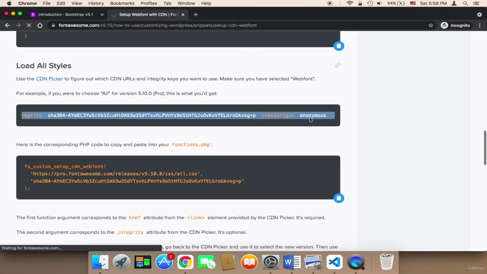Open the Chrome home page
The width and height of the screenshot is (487, 274).
[x=40, y=25]
